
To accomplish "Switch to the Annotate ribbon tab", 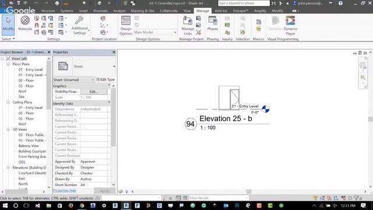I will pos(100,11).
